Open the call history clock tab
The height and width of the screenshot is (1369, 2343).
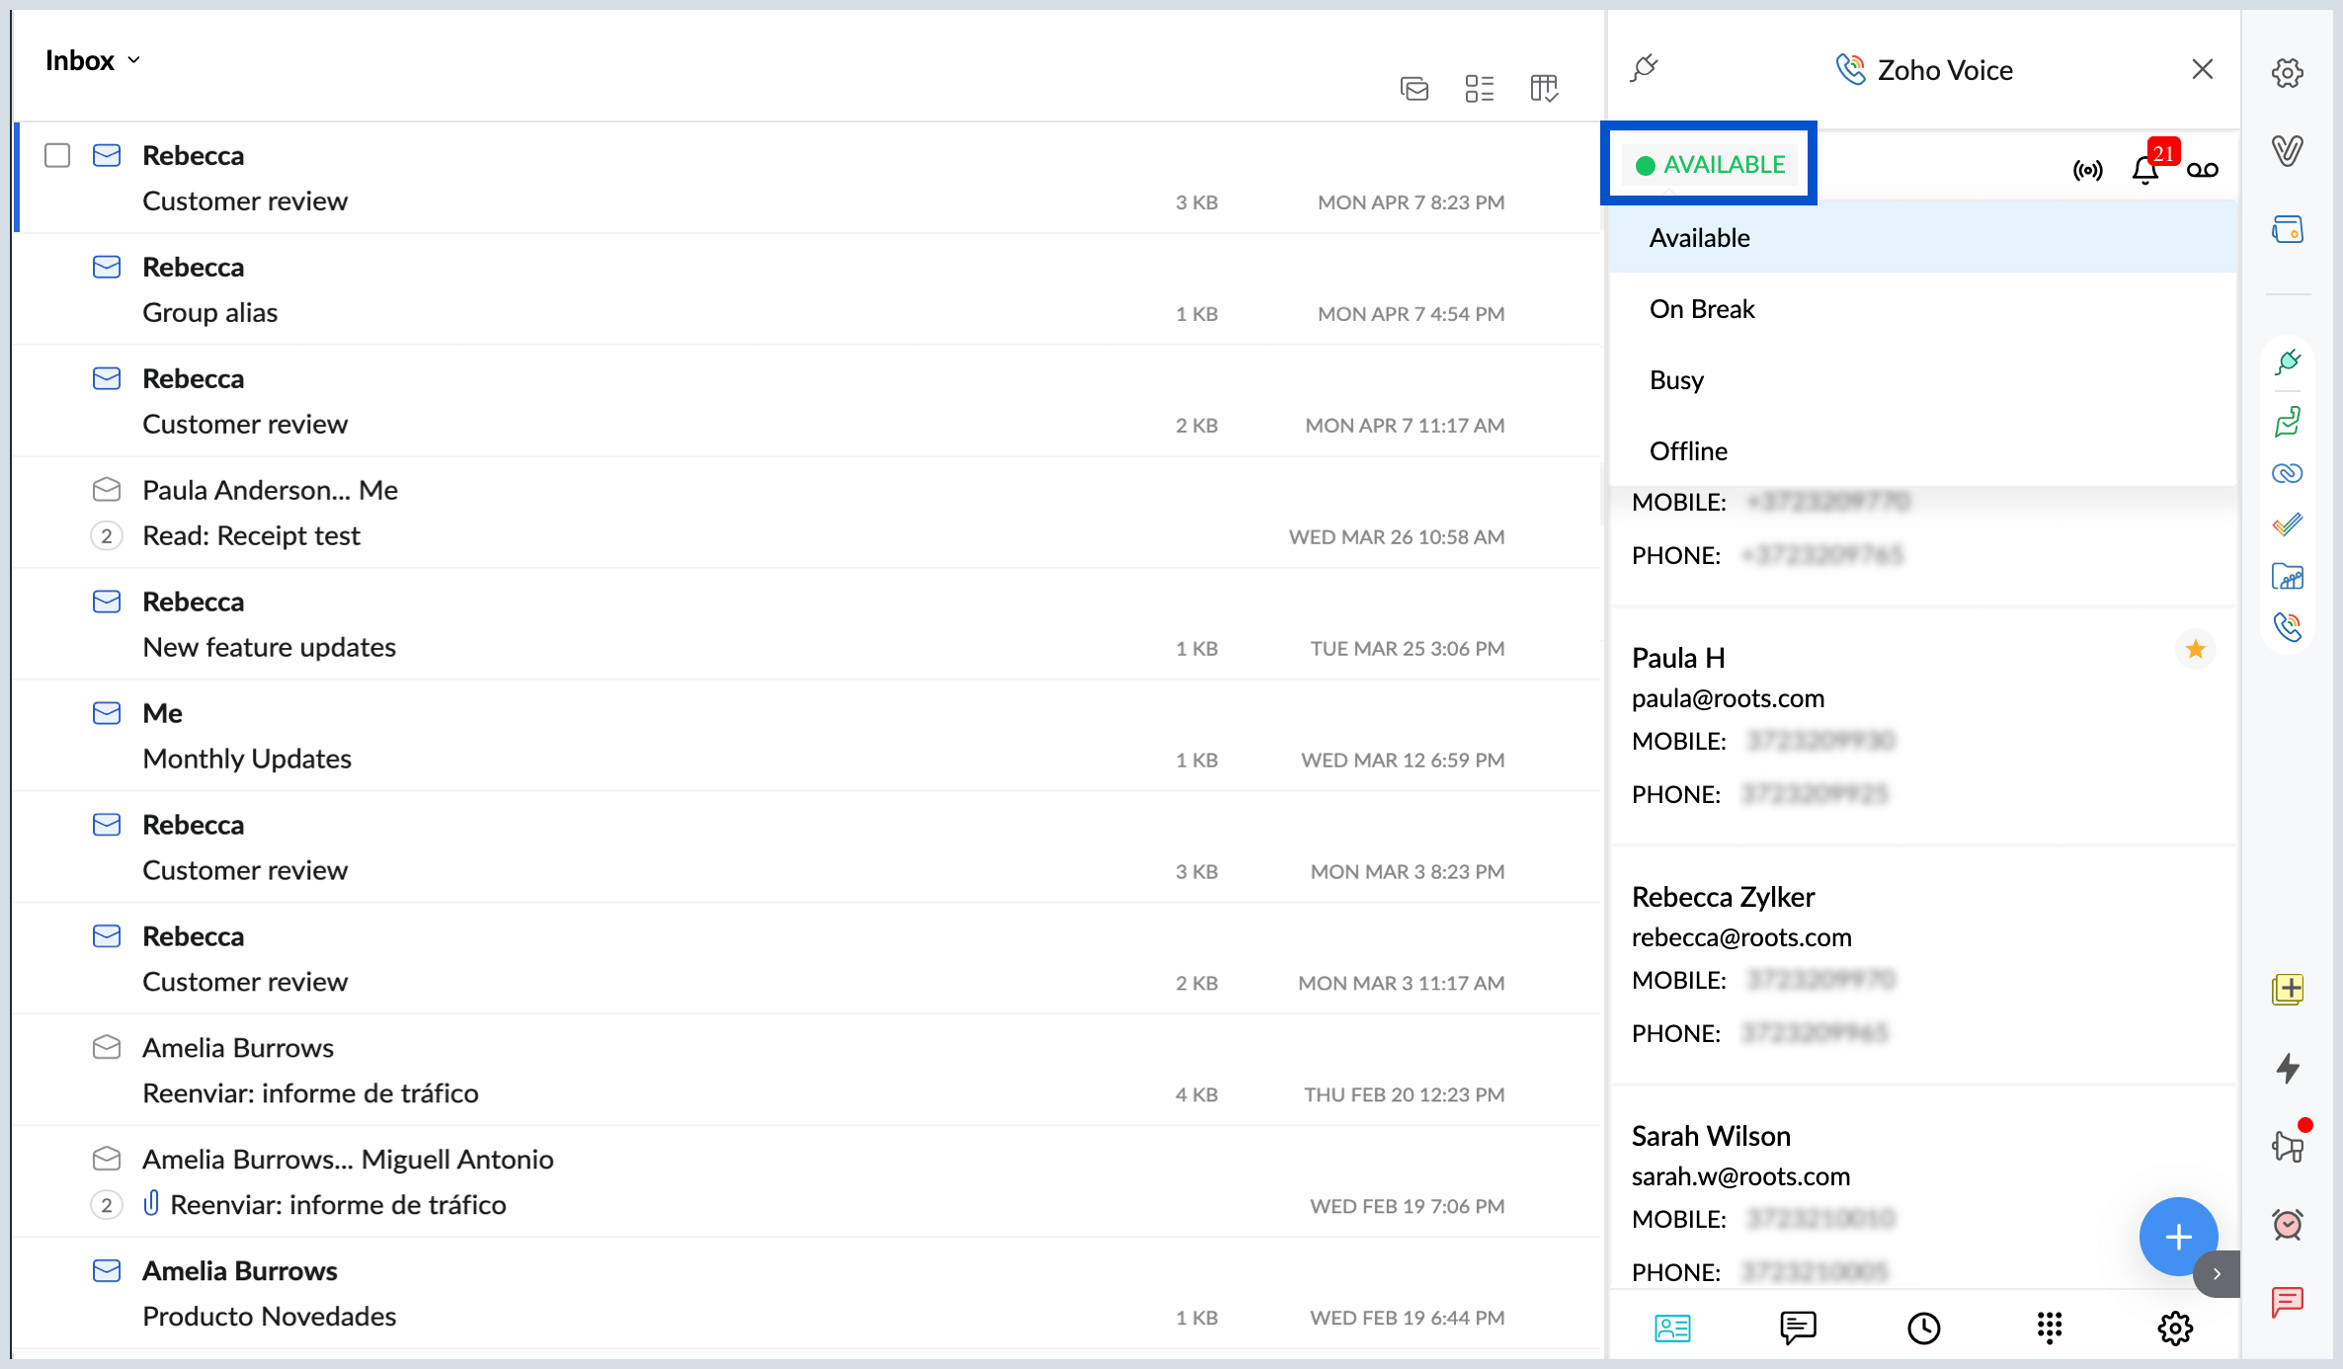1923,1328
